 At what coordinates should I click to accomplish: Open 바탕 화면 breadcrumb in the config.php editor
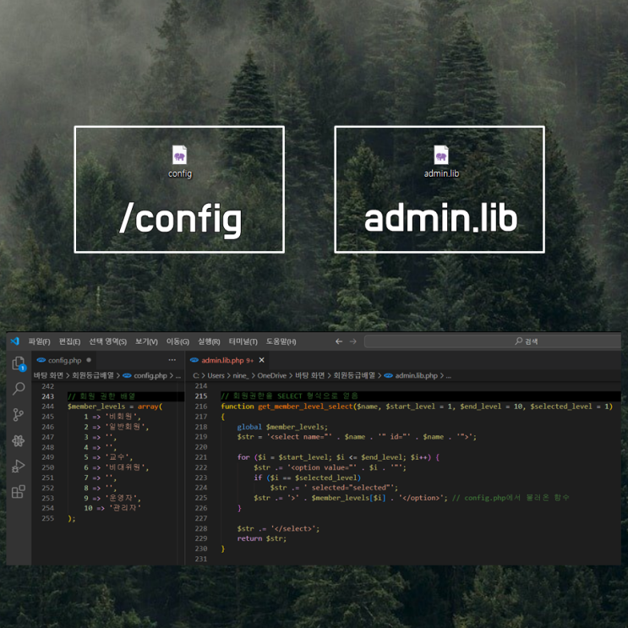pos(48,375)
